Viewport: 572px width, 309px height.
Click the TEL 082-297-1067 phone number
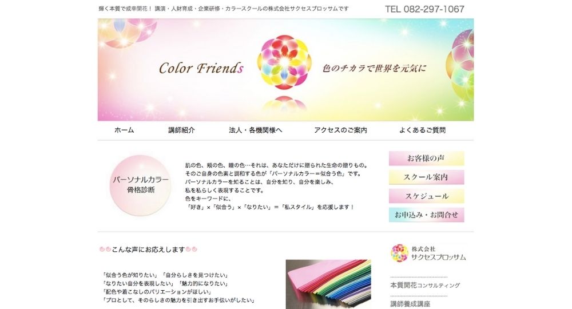(424, 9)
